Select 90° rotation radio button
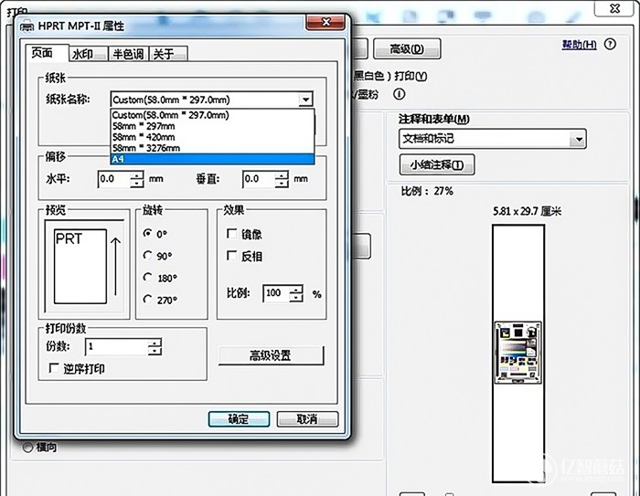This screenshot has width=640, height=496. (x=148, y=256)
